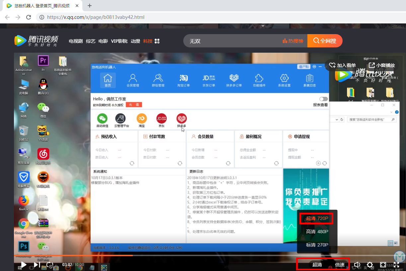
Task: Refresh the 付款笔数 card
Action: [180, 163]
